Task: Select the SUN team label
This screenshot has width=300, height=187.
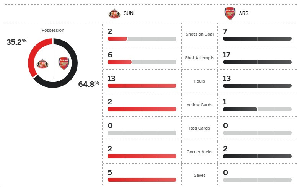Action: (129, 13)
